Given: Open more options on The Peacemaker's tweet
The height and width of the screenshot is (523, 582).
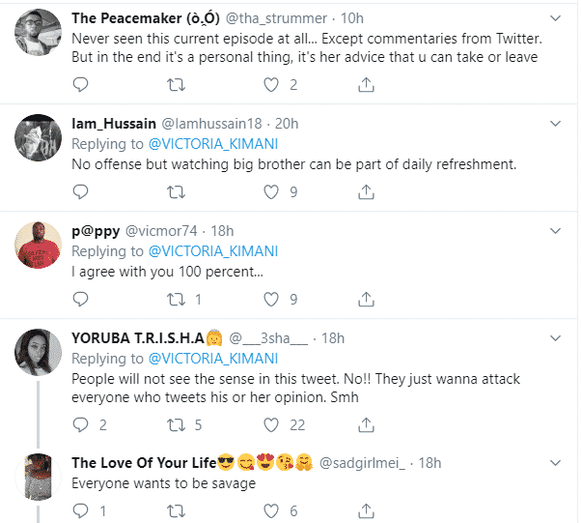Looking at the screenshot, I should pos(555,17).
